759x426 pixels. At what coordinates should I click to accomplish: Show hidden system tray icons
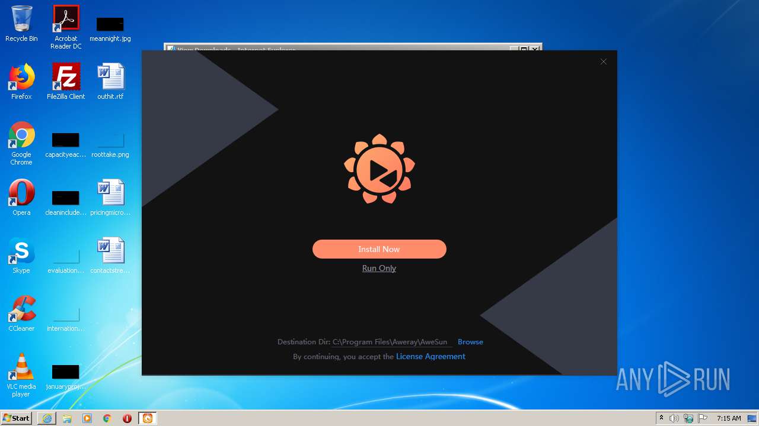(x=661, y=418)
